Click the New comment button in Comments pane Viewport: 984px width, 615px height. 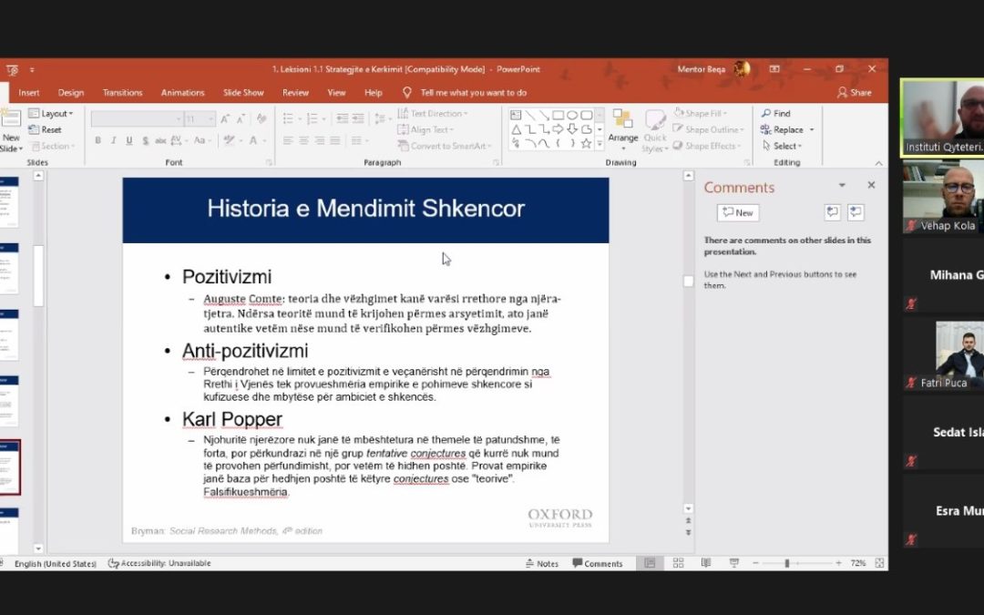737,212
